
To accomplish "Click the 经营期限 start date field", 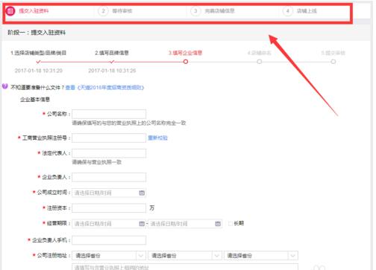I will pos(109,224).
